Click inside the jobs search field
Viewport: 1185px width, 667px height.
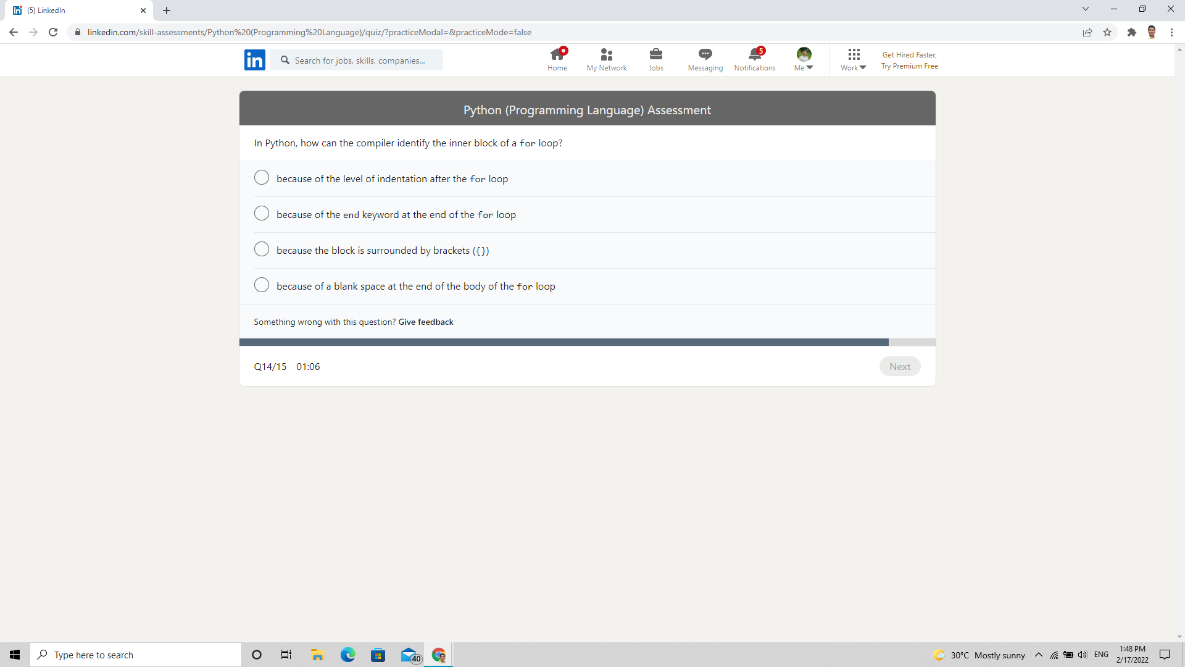click(358, 60)
